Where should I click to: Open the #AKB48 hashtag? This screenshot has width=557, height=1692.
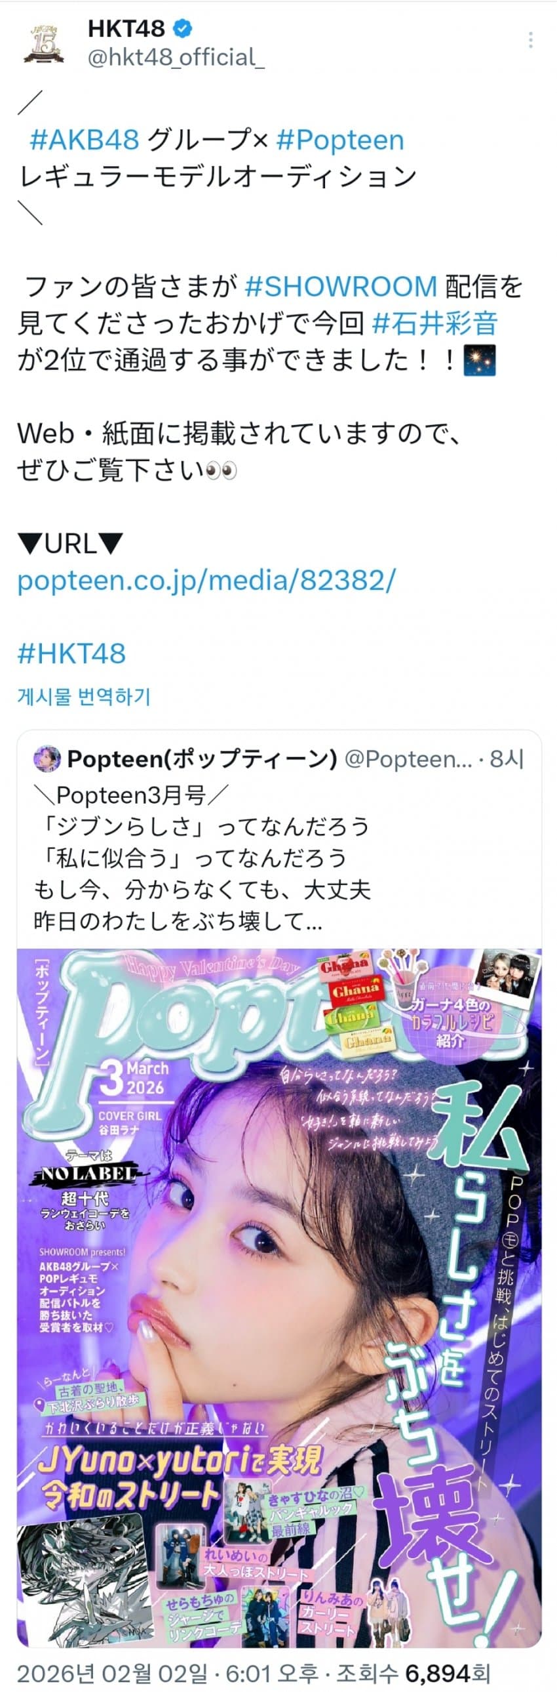85,140
